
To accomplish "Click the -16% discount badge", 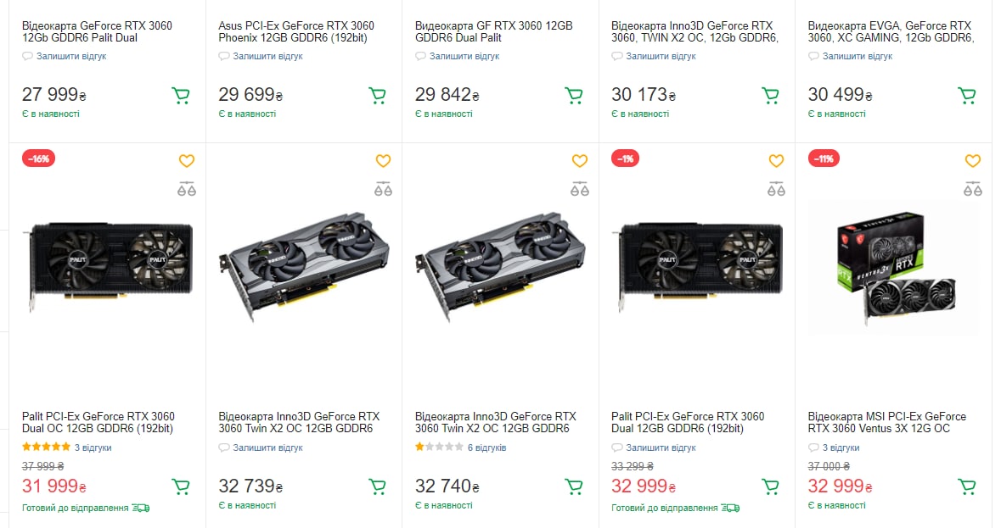I will click(38, 158).
